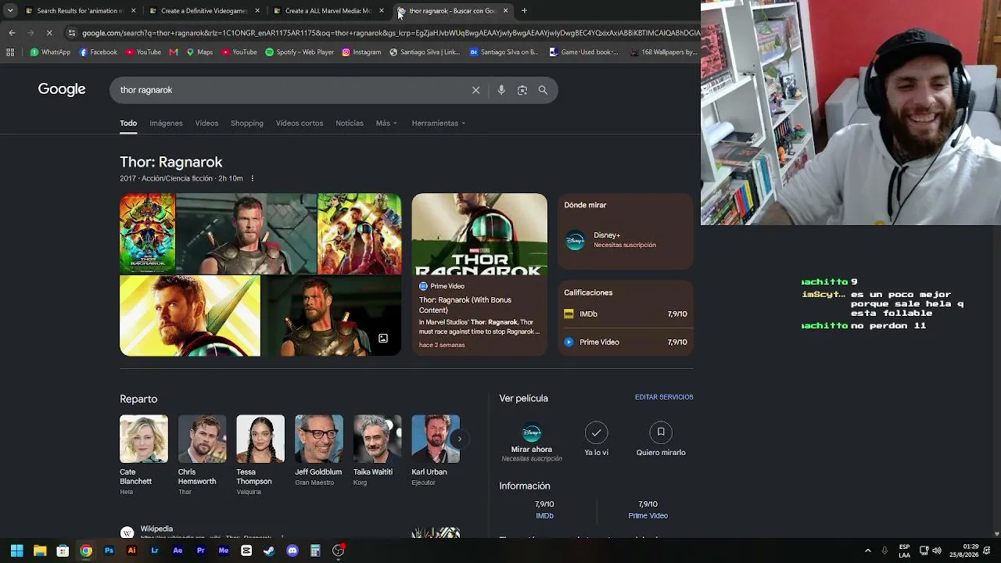Click the browser address bar URL
Screen dimensions: 1001x563
coord(391,33)
